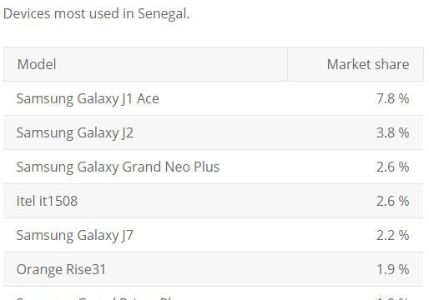This screenshot has height=300, width=429.
Task: Select the Orange Rise31 model name
Action: [61, 269]
